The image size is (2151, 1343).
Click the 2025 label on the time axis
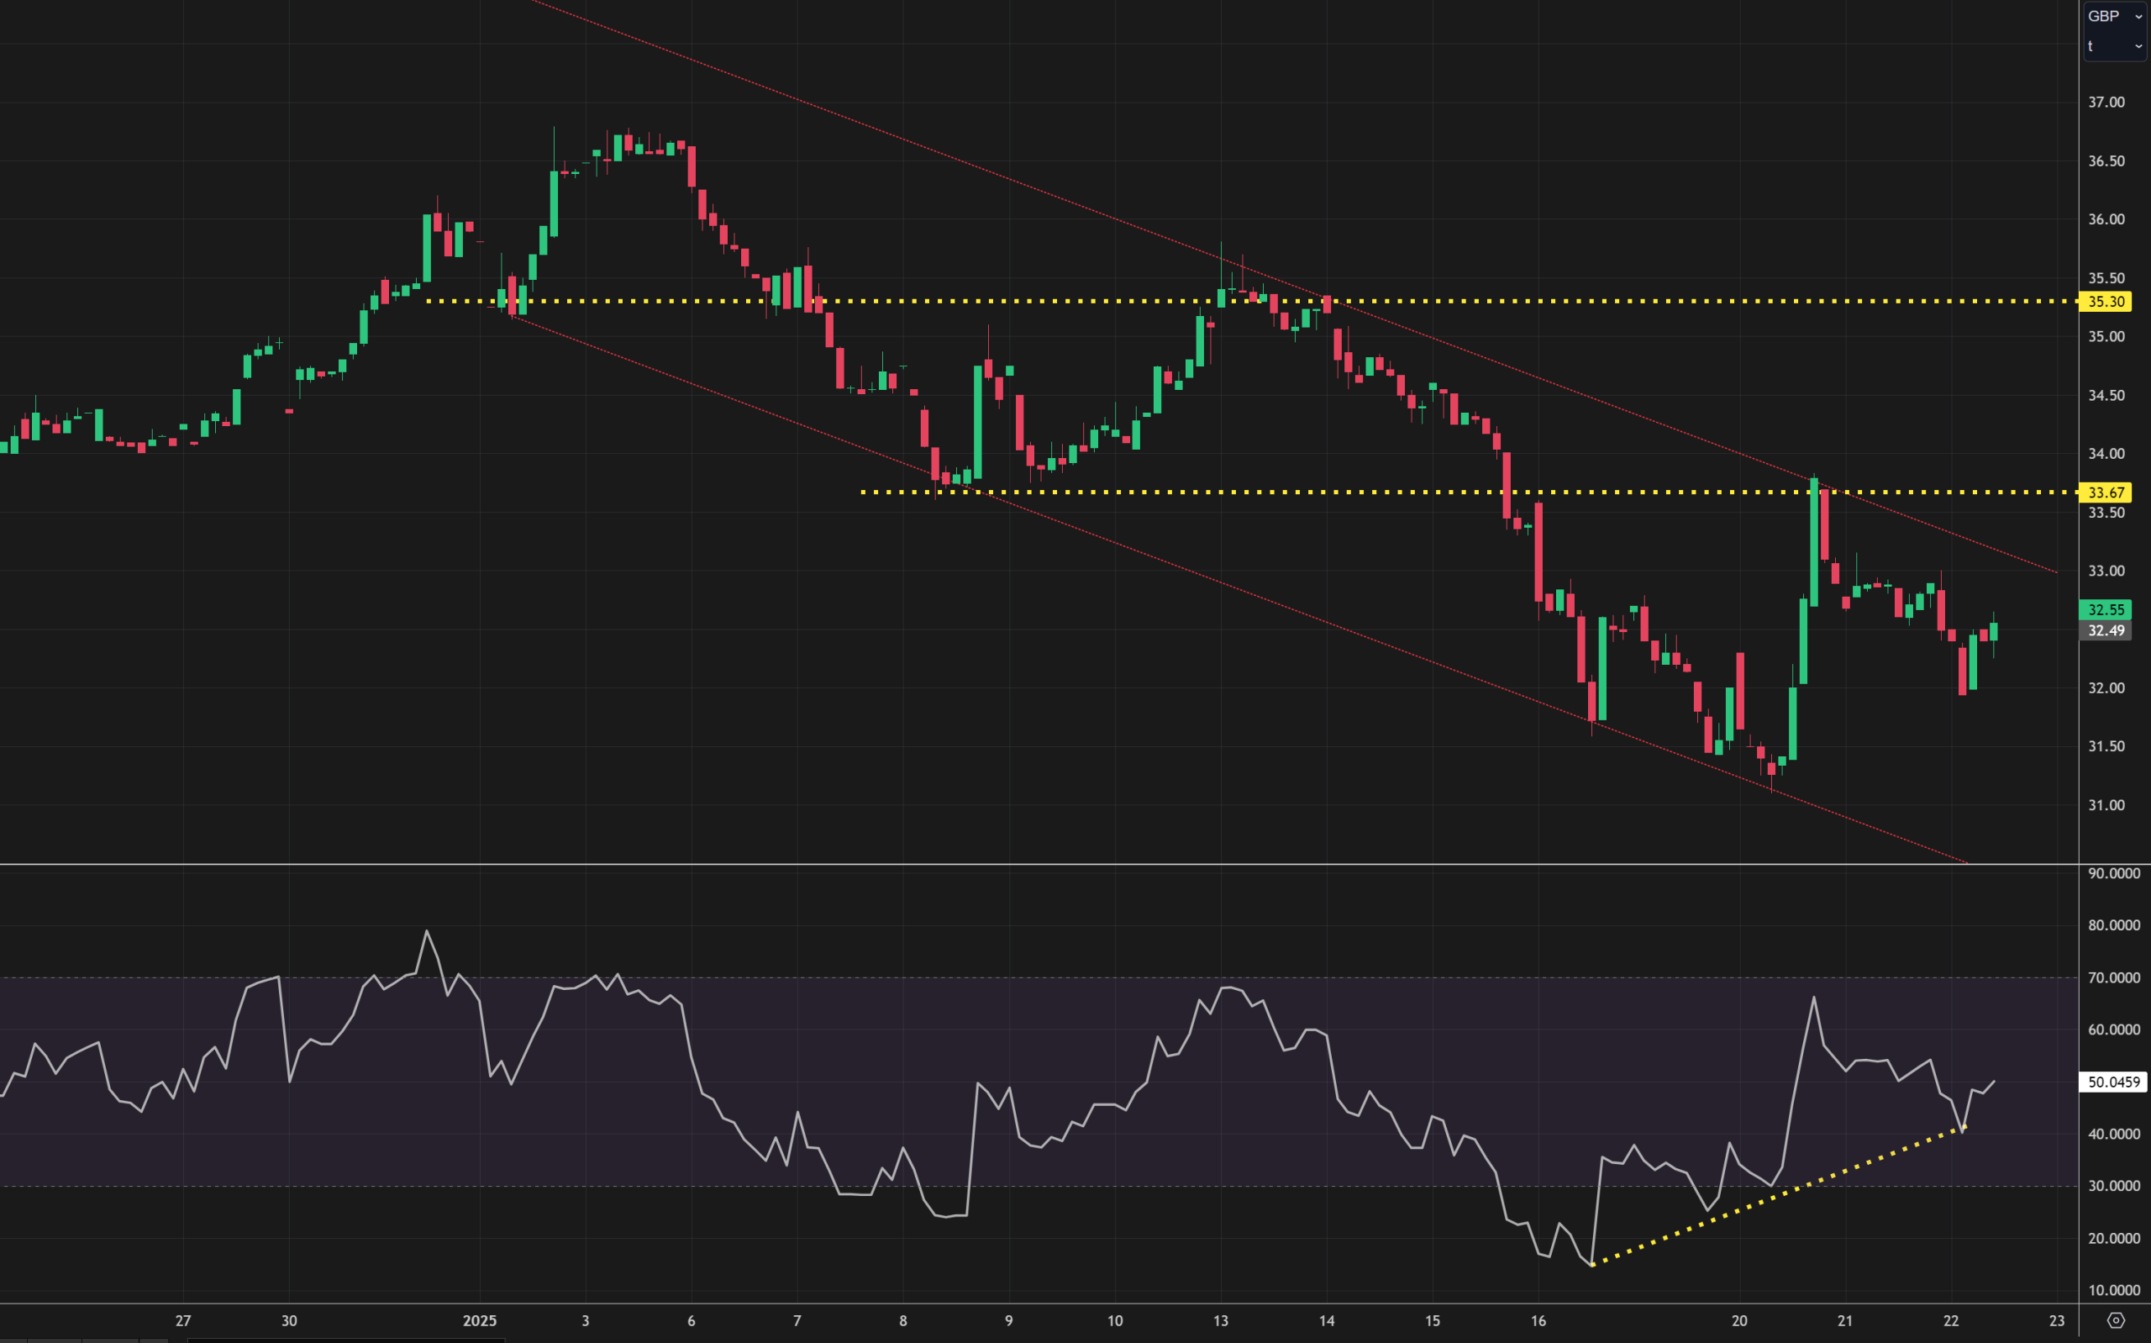(480, 1321)
